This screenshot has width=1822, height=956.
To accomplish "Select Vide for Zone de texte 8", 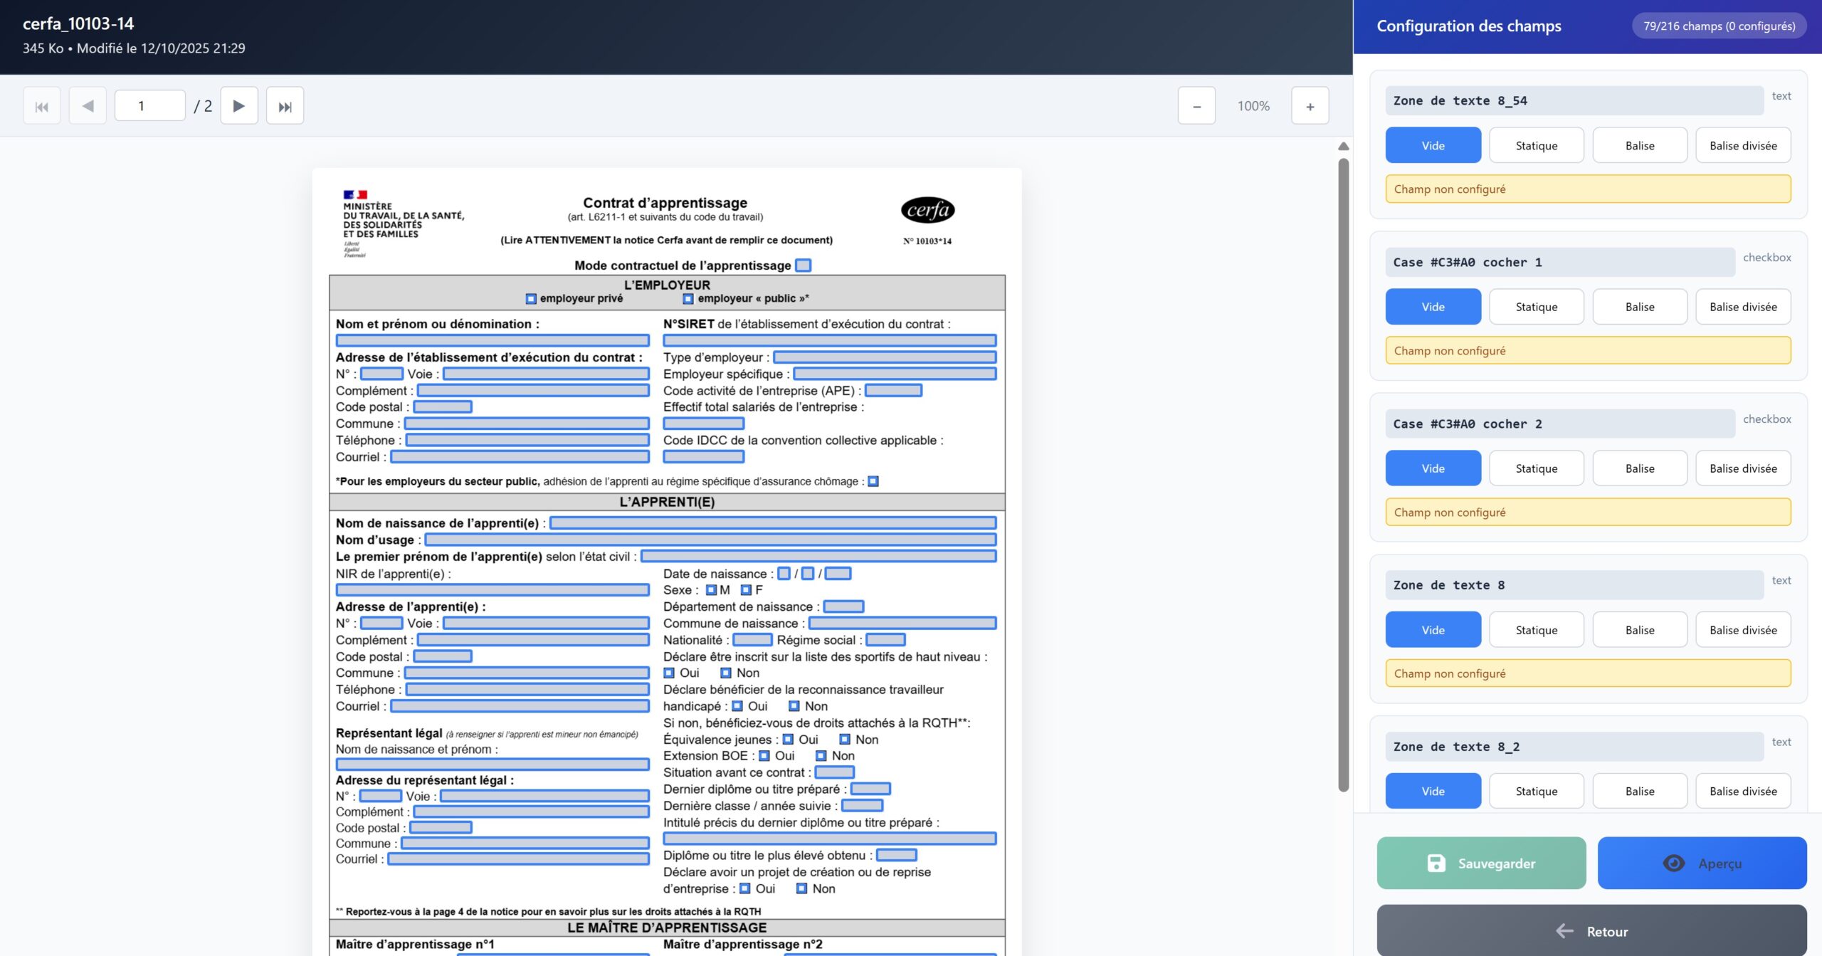I will (1433, 630).
